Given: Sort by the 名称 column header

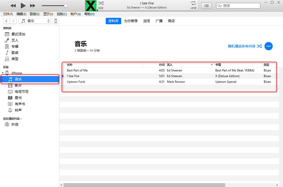Looking at the screenshot, I should pos(104,65).
